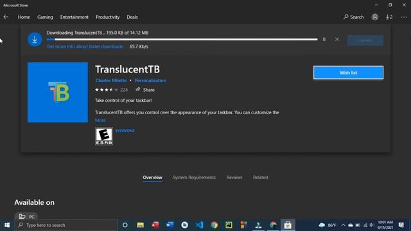The width and height of the screenshot is (411, 231).
Task: Open the user account profile icon
Action: click(x=375, y=17)
